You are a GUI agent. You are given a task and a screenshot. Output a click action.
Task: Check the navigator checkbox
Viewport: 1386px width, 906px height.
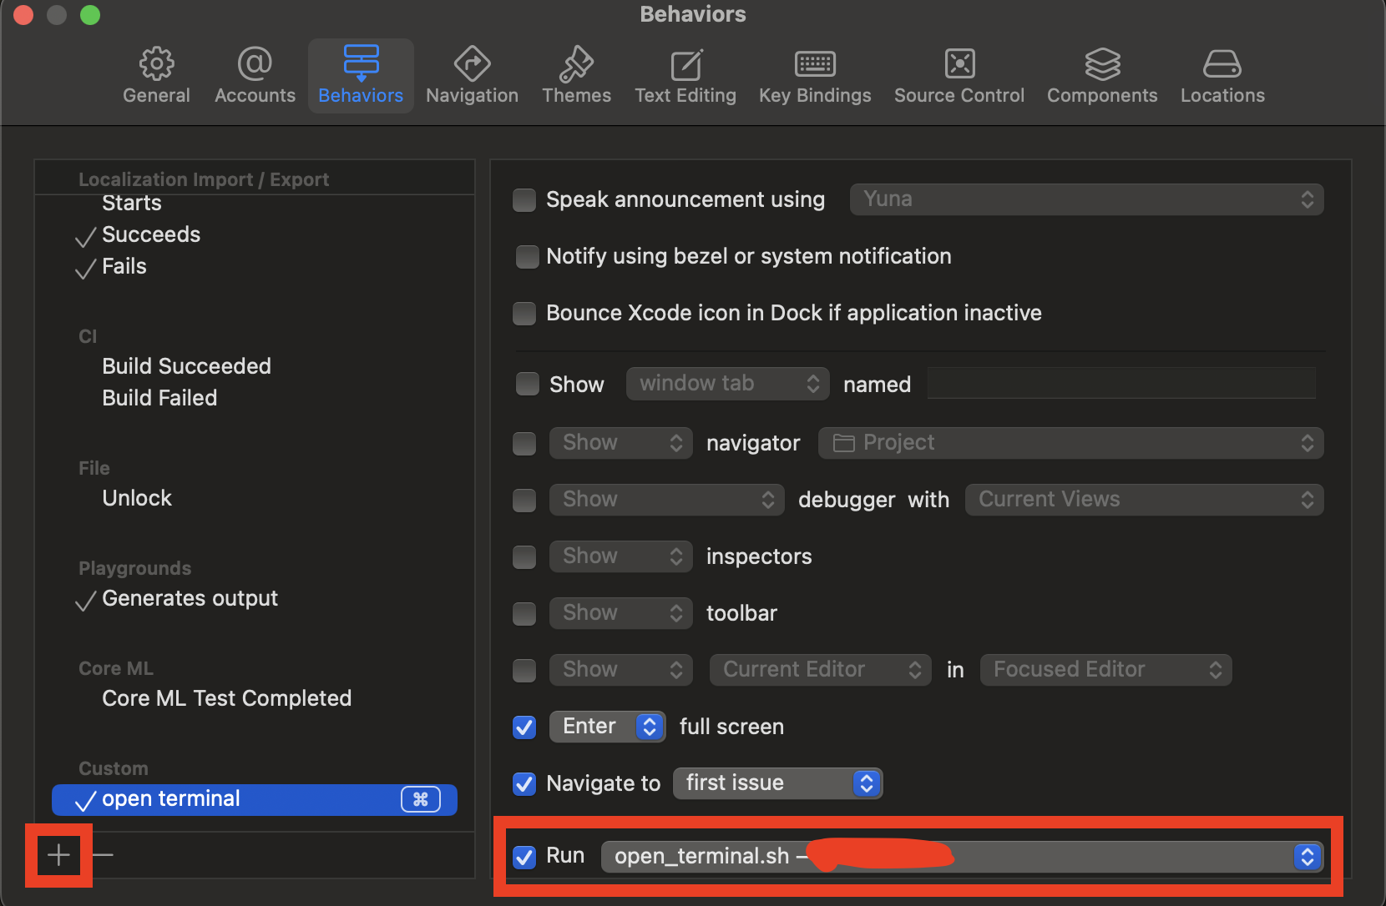(524, 444)
